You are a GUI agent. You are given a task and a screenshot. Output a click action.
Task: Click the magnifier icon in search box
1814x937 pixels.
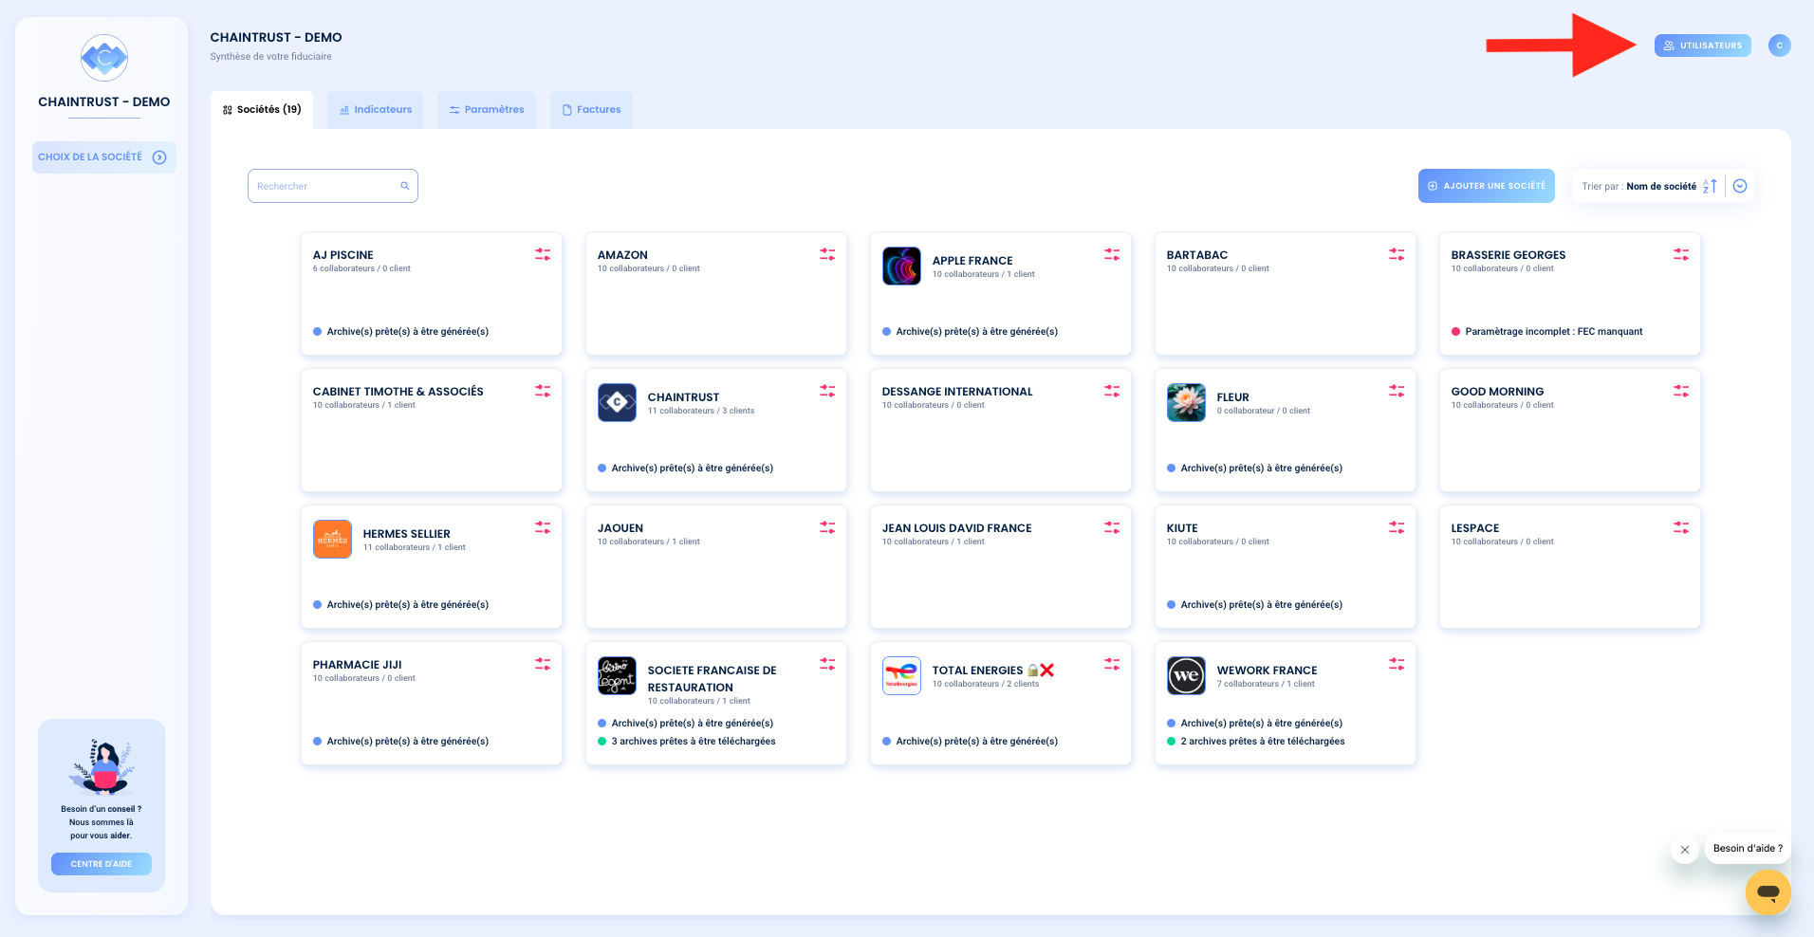[x=405, y=186]
